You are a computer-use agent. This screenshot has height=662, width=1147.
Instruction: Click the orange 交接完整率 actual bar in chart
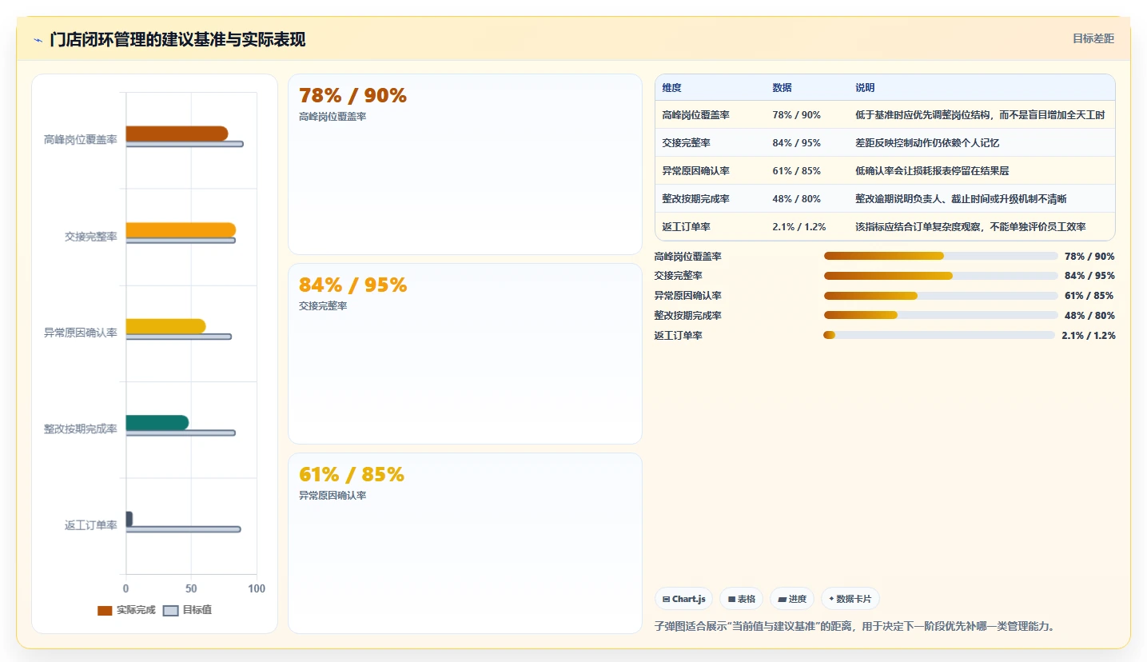pyautogui.click(x=181, y=230)
